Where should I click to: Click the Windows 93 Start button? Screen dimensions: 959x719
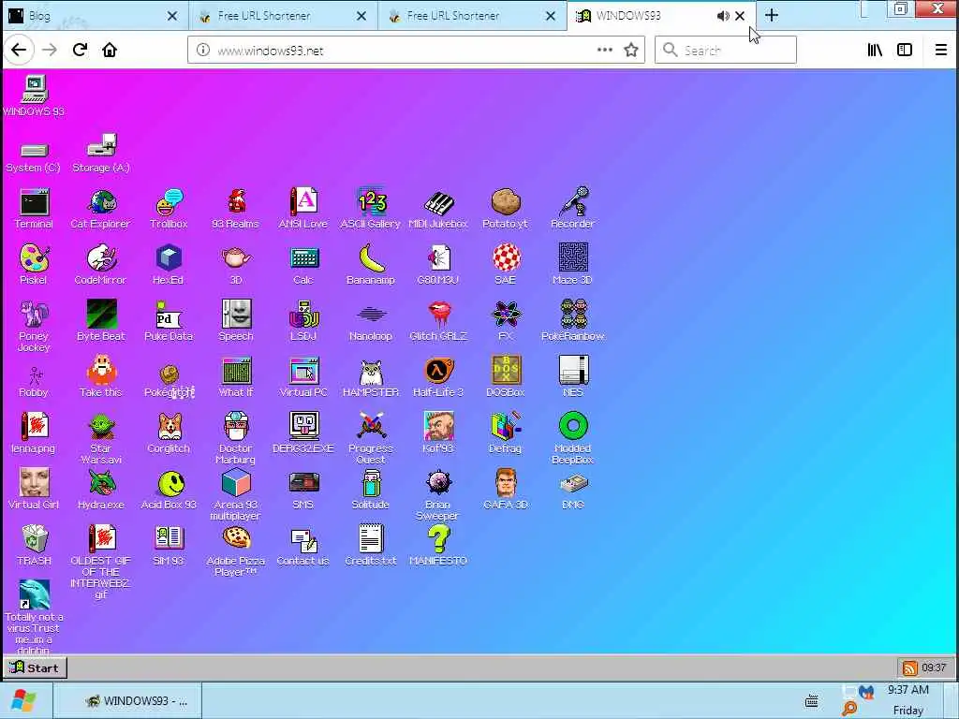coord(35,668)
